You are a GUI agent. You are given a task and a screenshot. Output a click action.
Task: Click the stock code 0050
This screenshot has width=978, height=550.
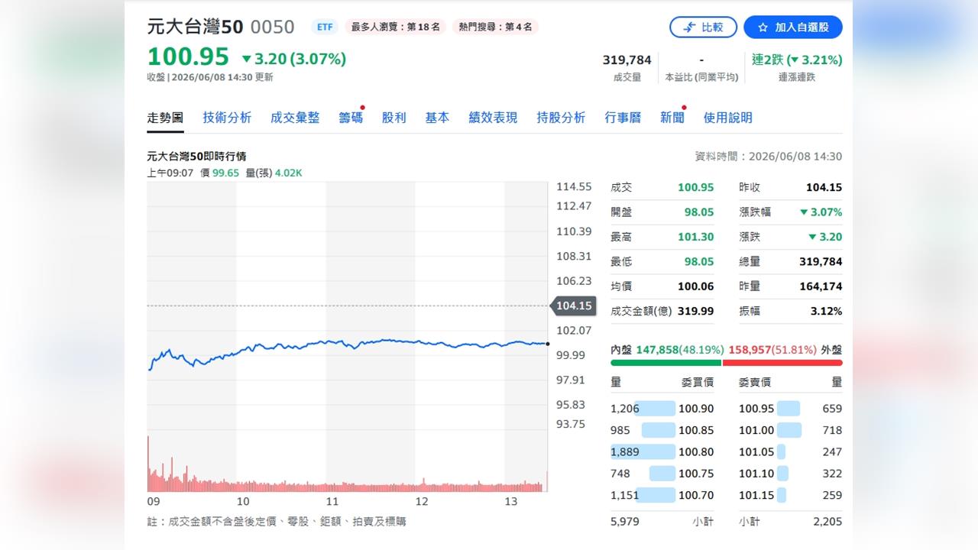[273, 27]
